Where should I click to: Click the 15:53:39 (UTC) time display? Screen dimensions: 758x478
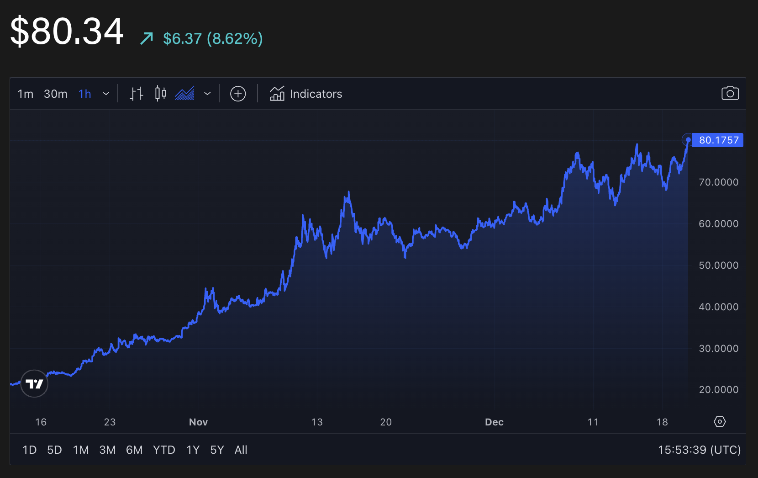[x=700, y=450]
